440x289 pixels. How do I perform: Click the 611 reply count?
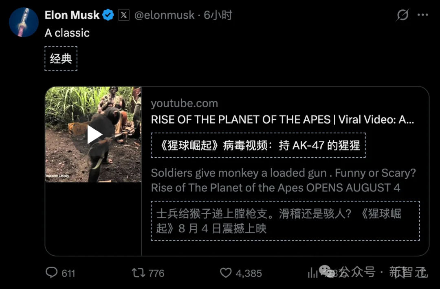(x=68, y=273)
